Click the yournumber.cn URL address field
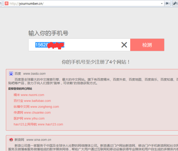178x151 pixels. 83,4
